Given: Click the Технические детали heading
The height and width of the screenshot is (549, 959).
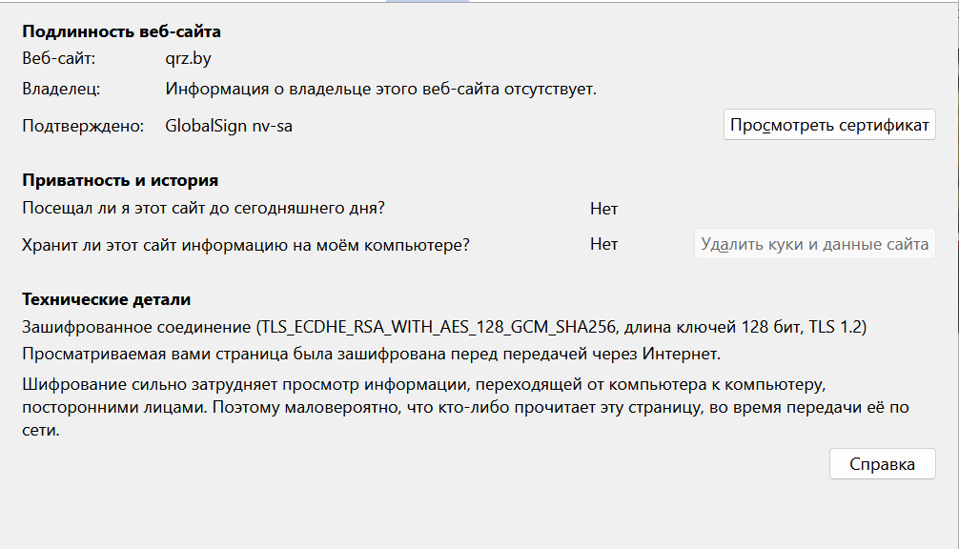Looking at the screenshot, I should pos(107,299).
